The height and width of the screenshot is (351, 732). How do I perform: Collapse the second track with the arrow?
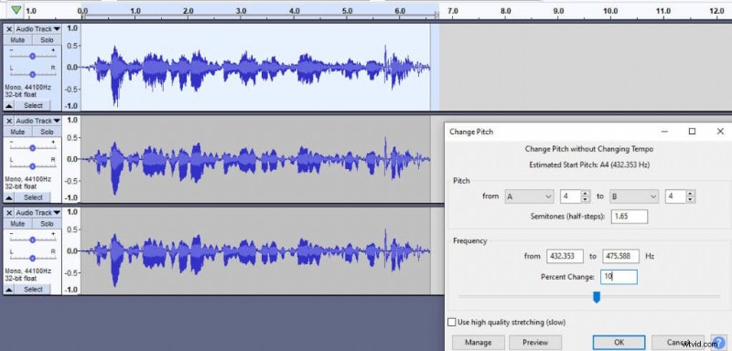(x=9, y=197)
